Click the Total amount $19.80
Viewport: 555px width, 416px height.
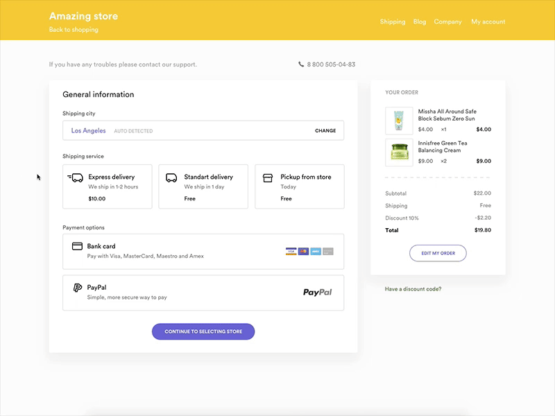(483, 230)
